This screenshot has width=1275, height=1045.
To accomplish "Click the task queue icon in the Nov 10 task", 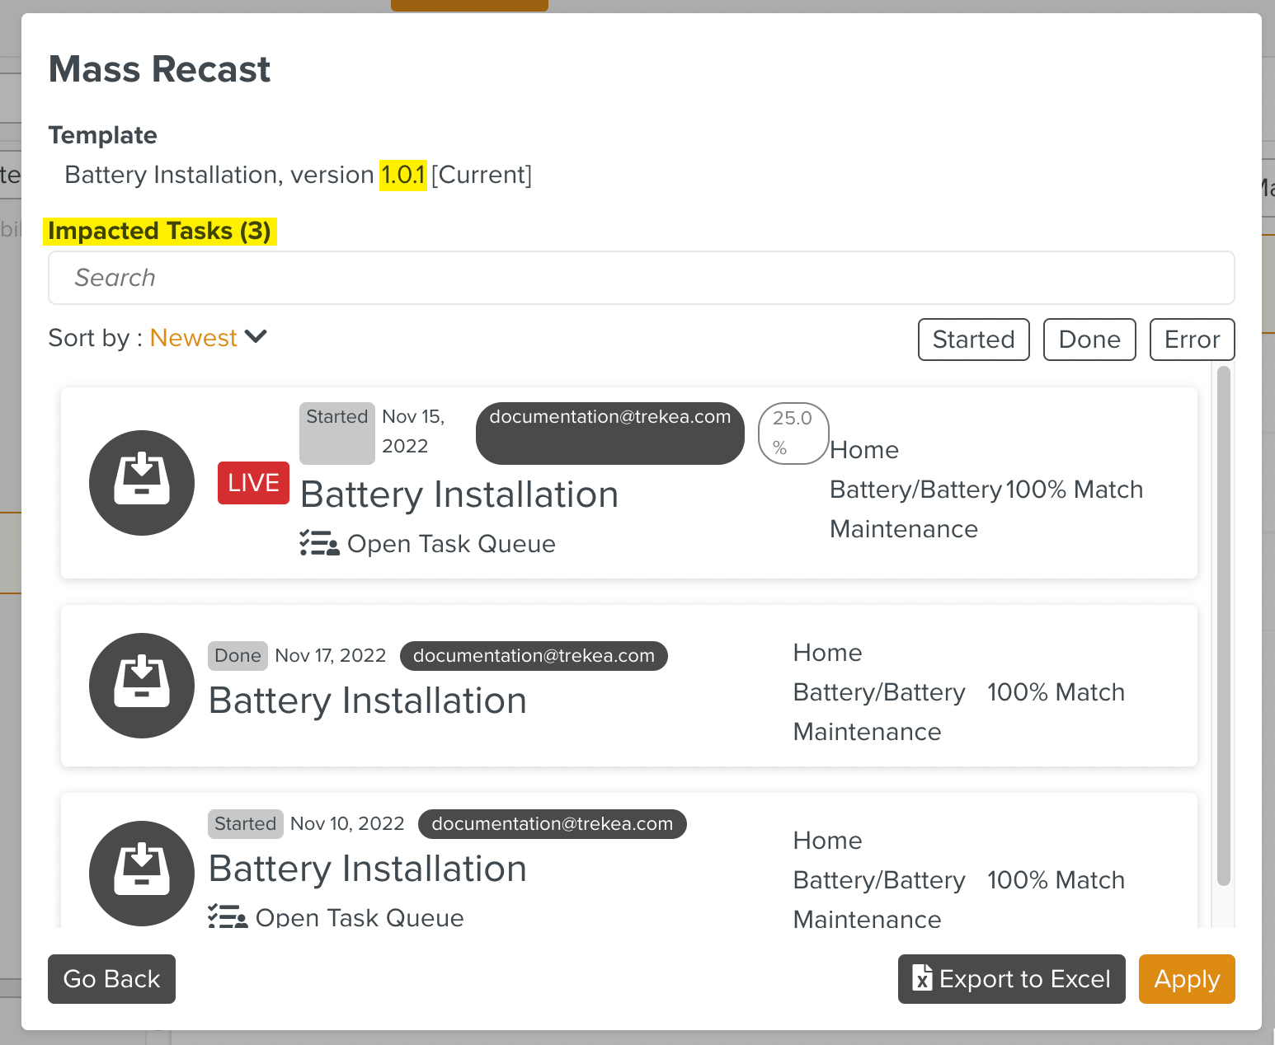I will tap(228, 916).
